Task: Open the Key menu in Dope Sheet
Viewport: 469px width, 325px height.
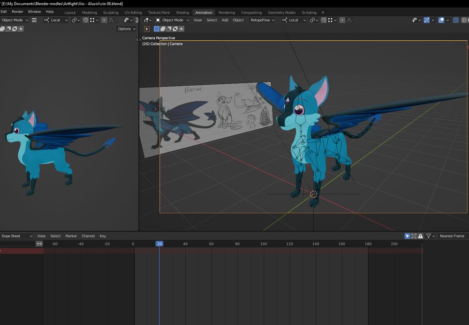Action: pyautogui.click(x=103, y=236)
